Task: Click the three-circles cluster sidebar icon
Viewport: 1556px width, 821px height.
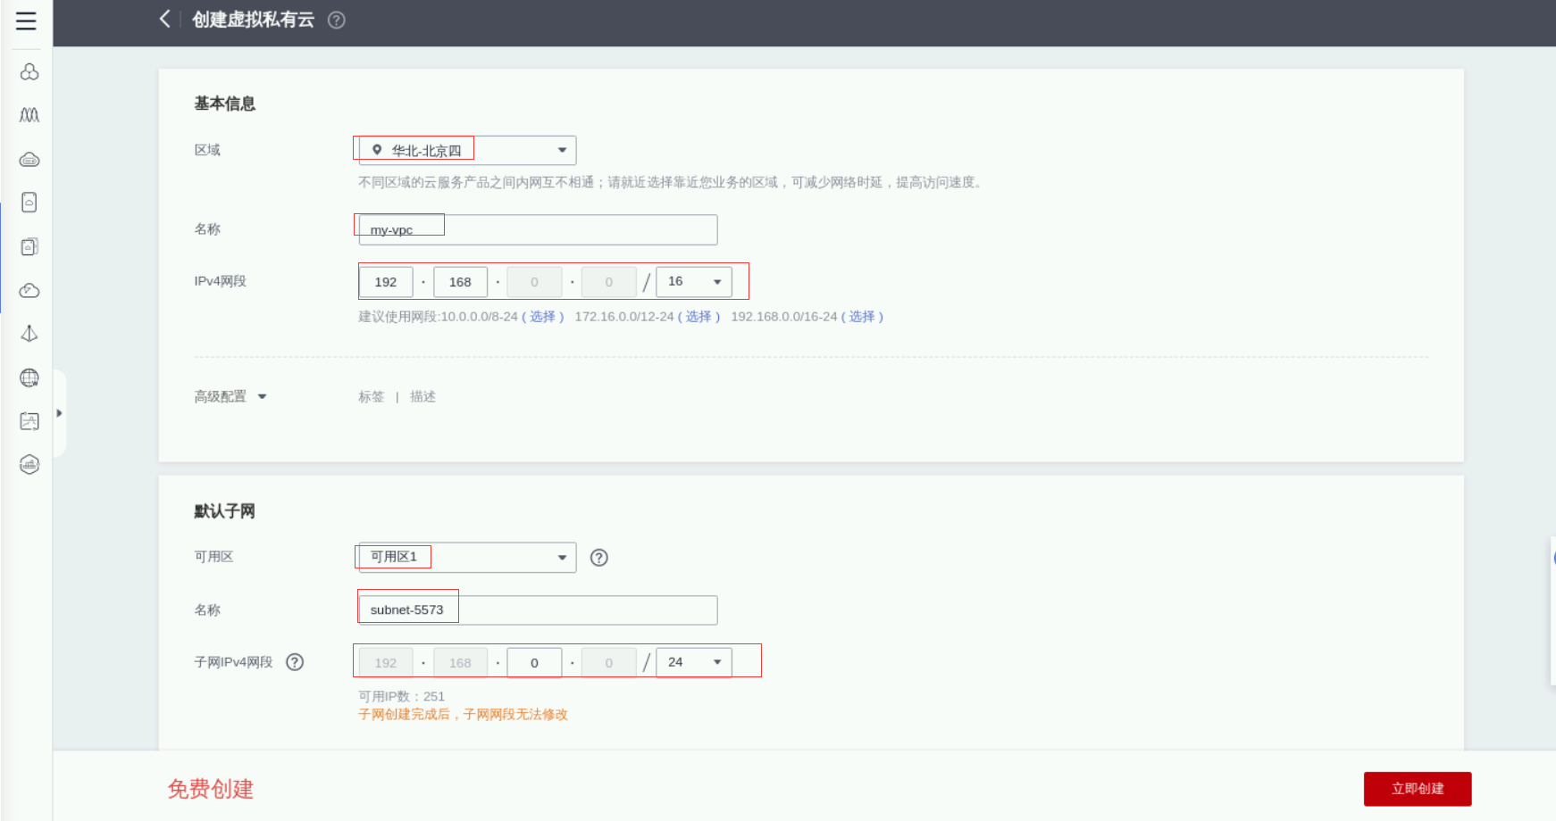Action: [x=29, y=71]
